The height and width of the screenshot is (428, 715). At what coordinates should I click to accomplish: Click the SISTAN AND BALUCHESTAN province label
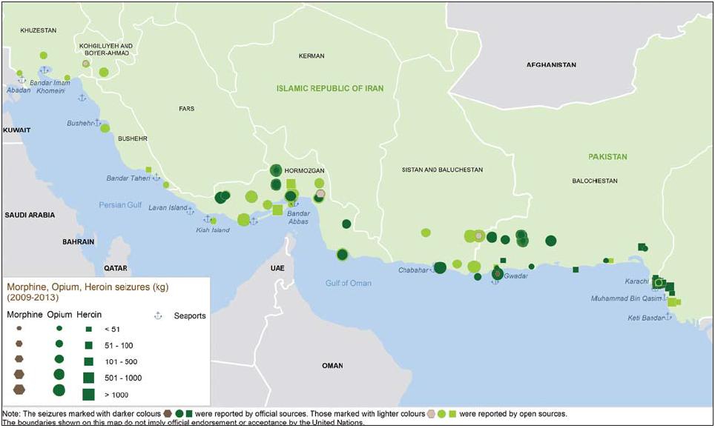tap(442, 170)
